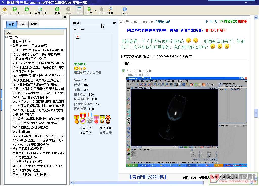259x186 pixels.
Task: Click the left sidebar collapse handle
Action: [x=1, y=100]
